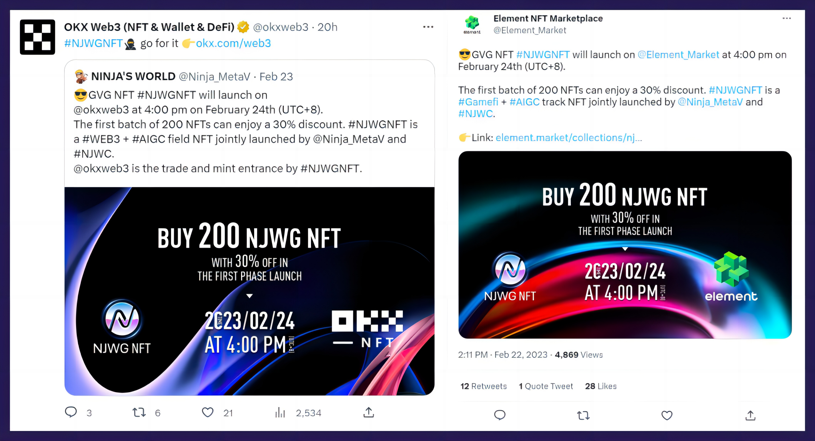This screenshot has height=441, width=815.
Task: Share the OKX Web3 tweet
Action: click(x=369, y=413)
